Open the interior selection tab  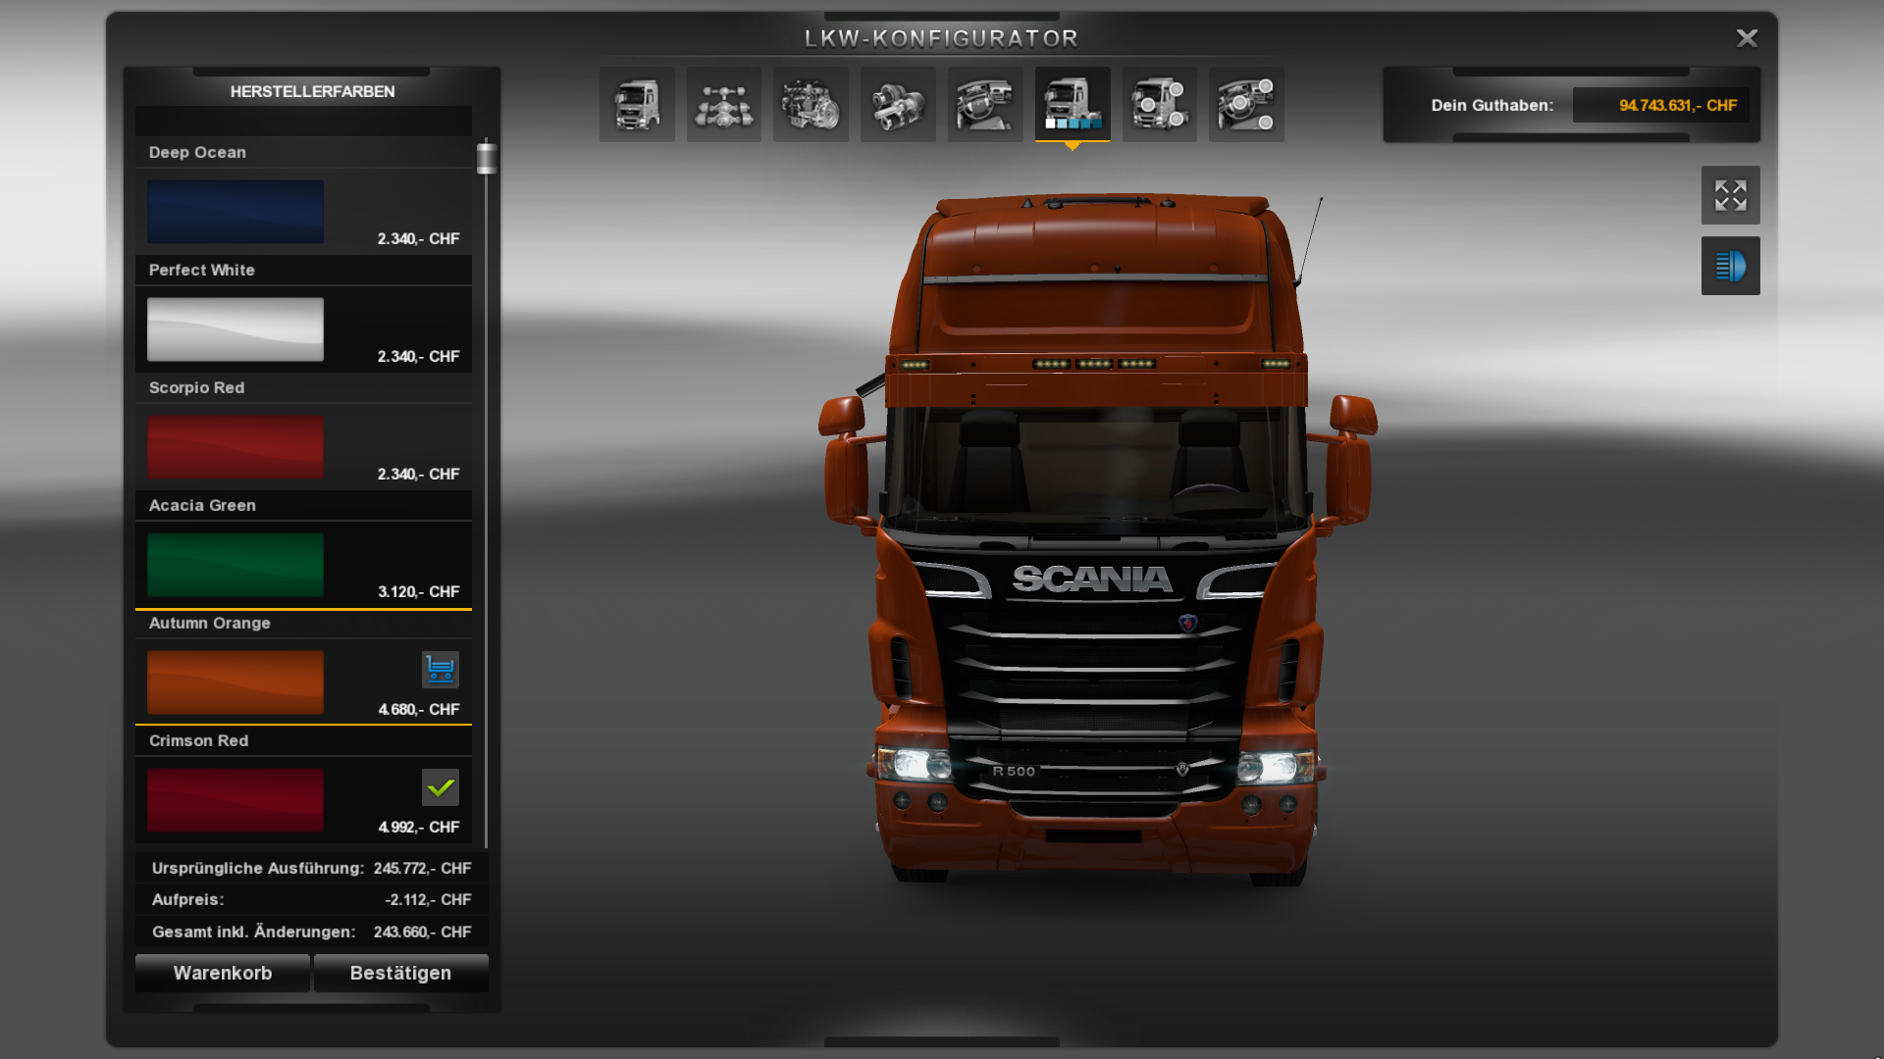coord(985,105)
